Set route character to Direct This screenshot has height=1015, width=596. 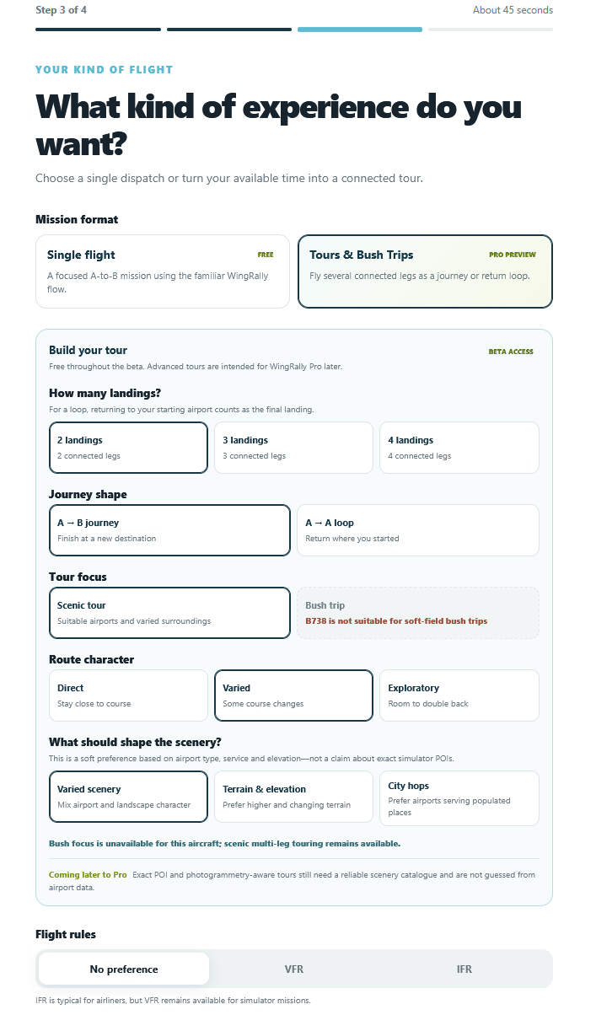128,695
